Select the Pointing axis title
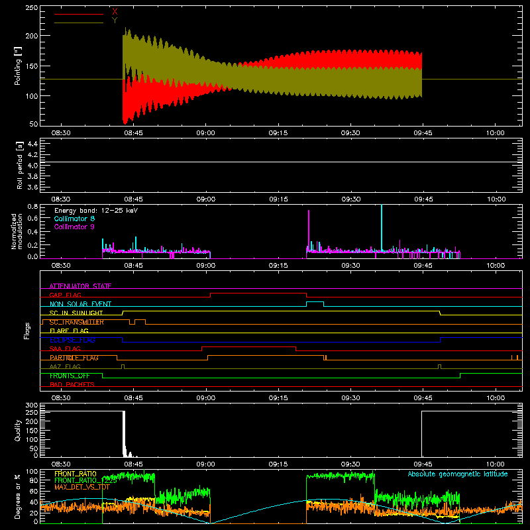 click(18, 66)
